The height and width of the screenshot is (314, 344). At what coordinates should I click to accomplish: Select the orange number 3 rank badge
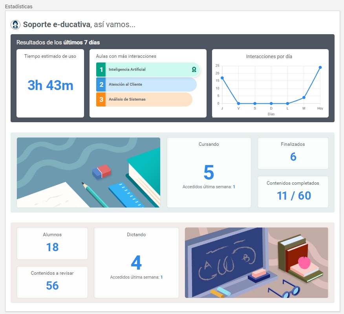pyautogui.click(x=101, y=99)
